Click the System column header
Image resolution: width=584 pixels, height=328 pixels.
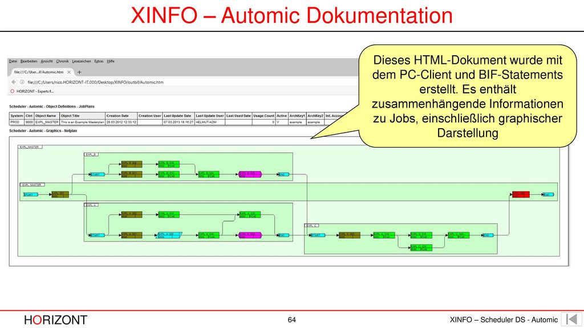click(17, 116)
